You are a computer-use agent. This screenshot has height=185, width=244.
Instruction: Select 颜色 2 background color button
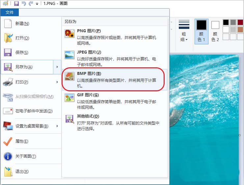(x=215, y=31)
